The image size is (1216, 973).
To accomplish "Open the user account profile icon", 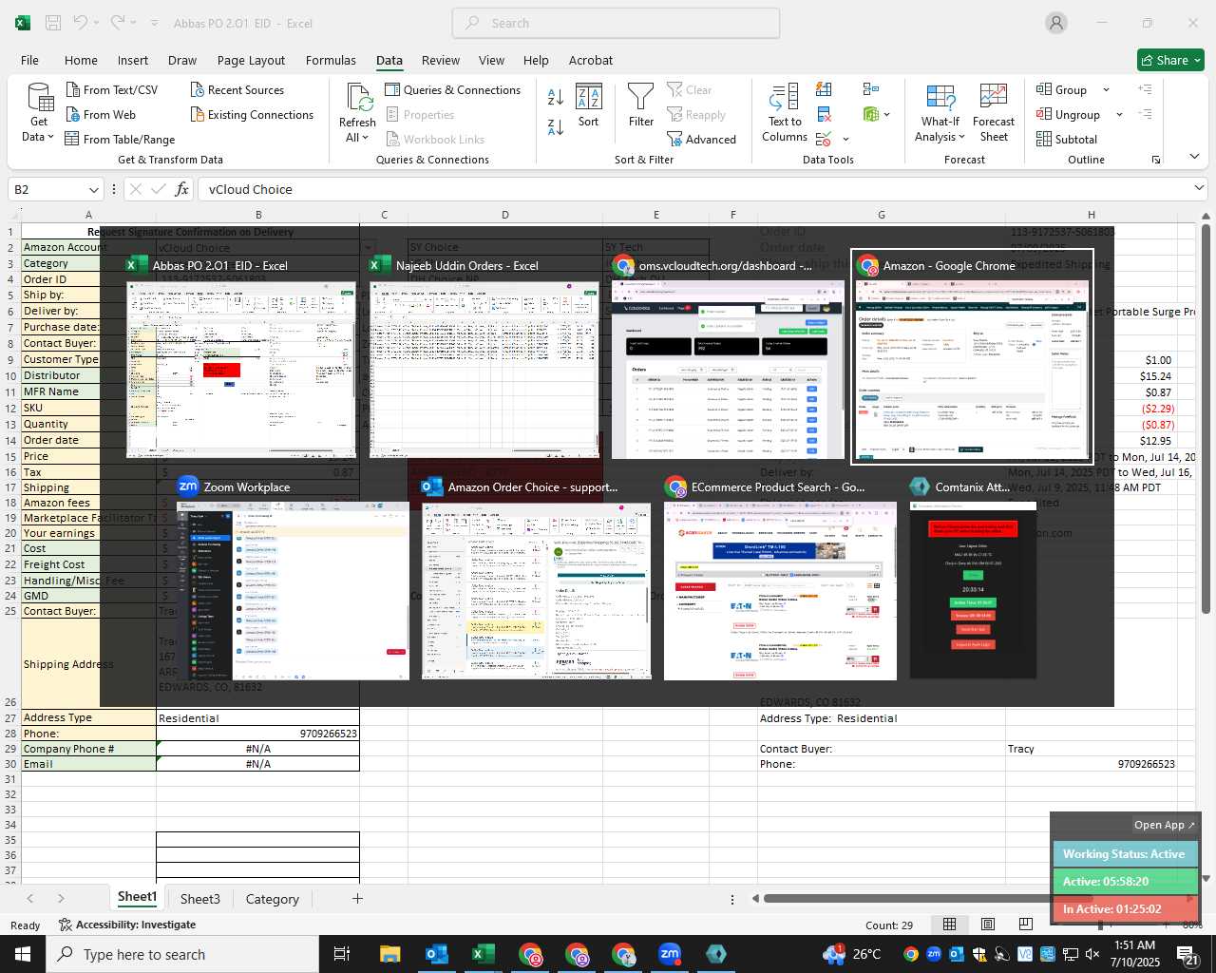I will (1056, 23).
